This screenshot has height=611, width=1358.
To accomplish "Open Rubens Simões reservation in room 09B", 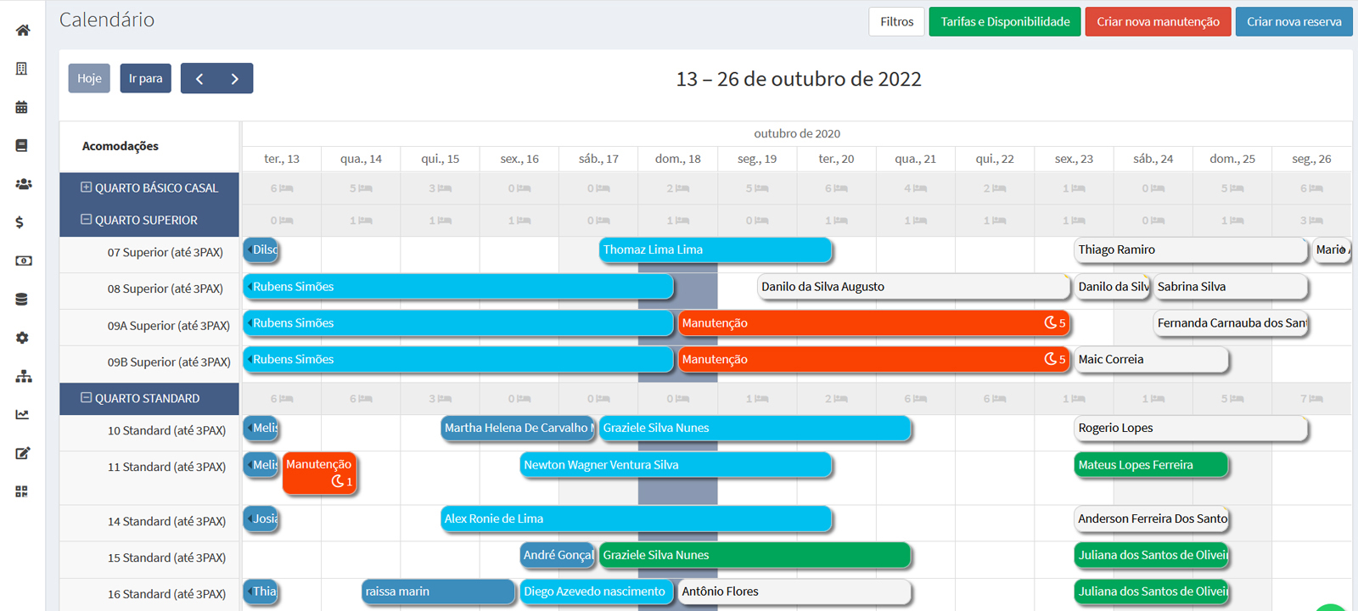I will [x=458, y=360].
